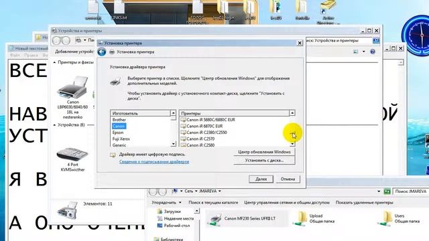
Task: Click printers list scroll up arrow
Action: [x=292, y=113]
